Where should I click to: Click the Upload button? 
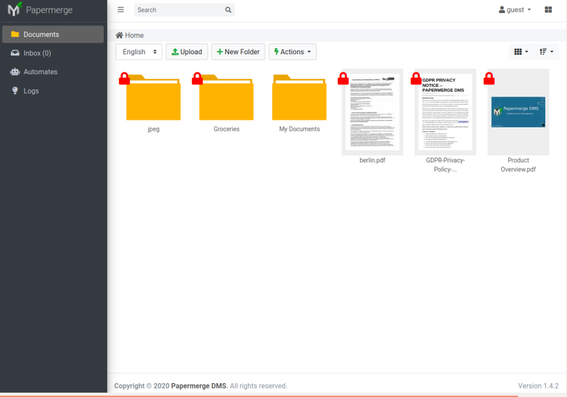[x=186, y=52]
